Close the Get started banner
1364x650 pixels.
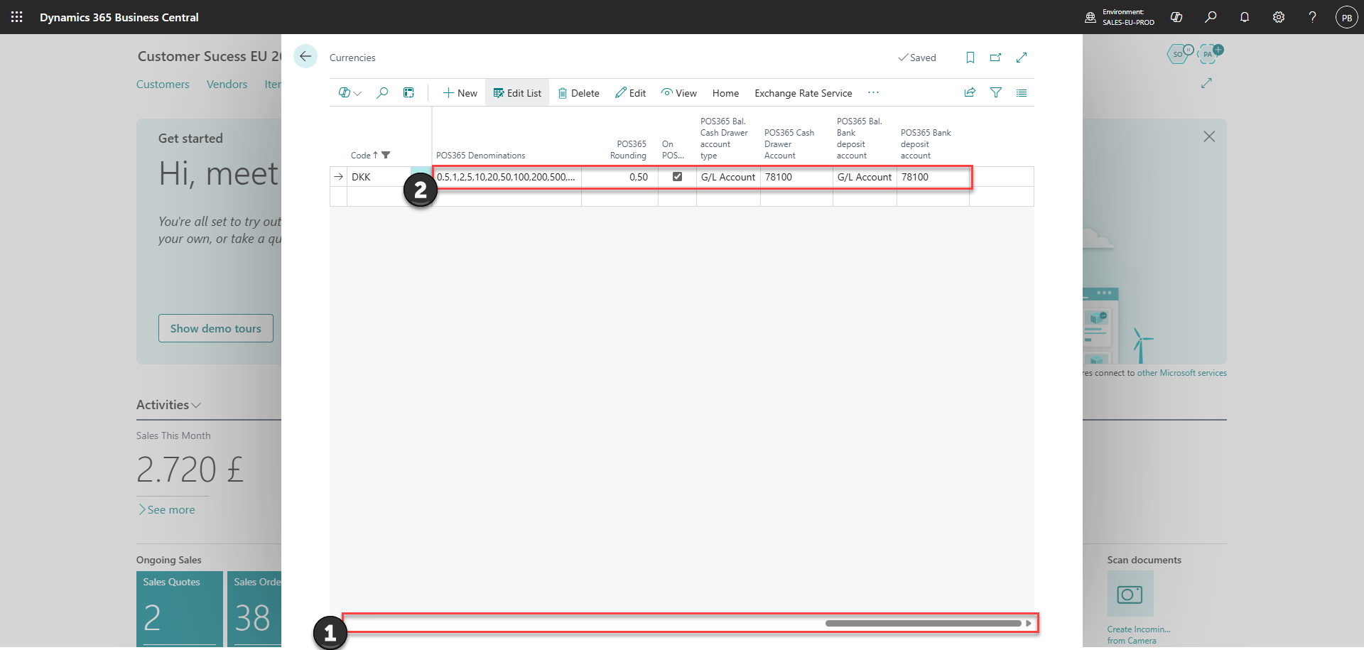(x=1209, y=136)
